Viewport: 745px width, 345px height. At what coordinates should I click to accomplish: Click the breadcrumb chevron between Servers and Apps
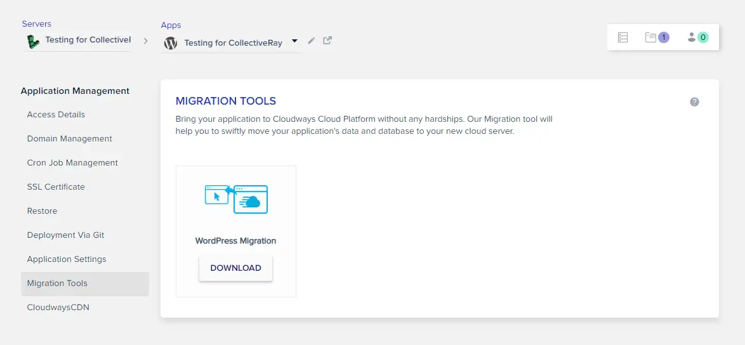pyautogui.click(x=145, y=41)
